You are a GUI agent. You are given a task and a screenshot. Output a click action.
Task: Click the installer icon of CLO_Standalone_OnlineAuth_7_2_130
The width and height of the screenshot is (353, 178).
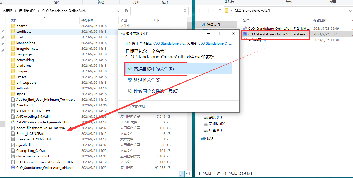(245, 29)
